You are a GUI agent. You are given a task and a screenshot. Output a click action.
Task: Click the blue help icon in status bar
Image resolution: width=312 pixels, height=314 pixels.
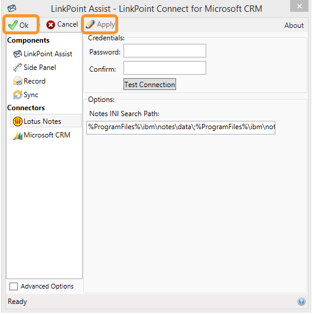tap(301, 301)
